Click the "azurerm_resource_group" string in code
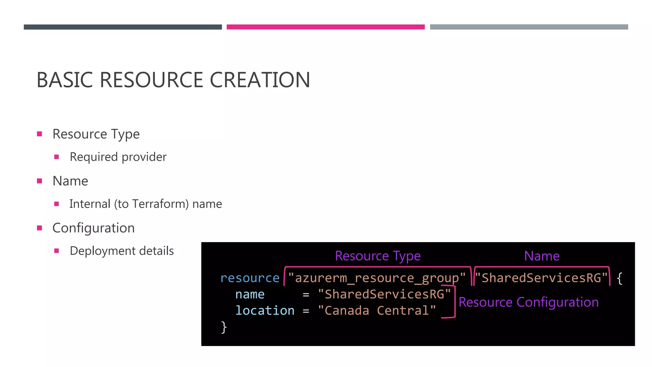The image size is (652, 367). pos(377,278)
